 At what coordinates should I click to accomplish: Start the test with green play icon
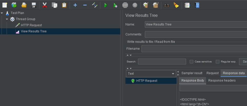[x=106, y=5]
